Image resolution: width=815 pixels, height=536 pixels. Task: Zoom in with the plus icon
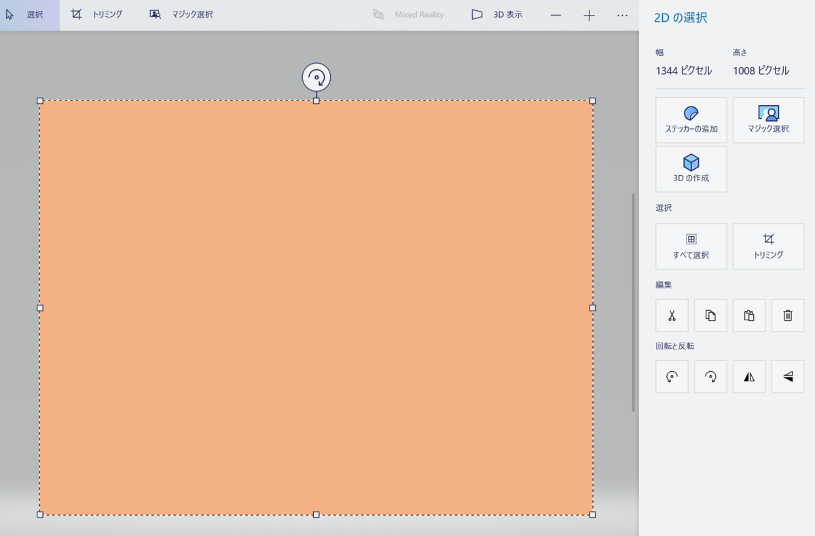point(588,15)
